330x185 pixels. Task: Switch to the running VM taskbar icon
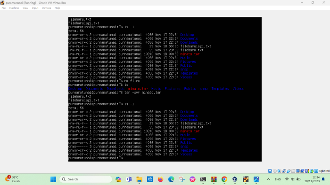click(x=246, y=179)
